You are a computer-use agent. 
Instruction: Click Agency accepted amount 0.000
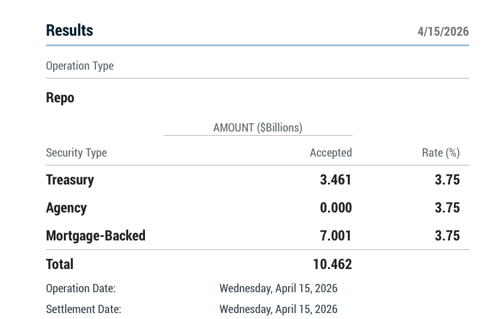point(336,208)
